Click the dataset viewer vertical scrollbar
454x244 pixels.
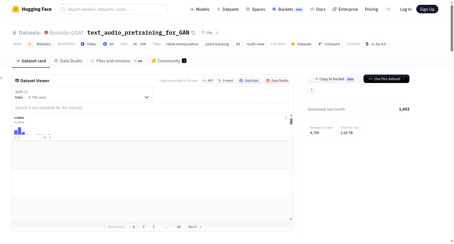[291, 122]
